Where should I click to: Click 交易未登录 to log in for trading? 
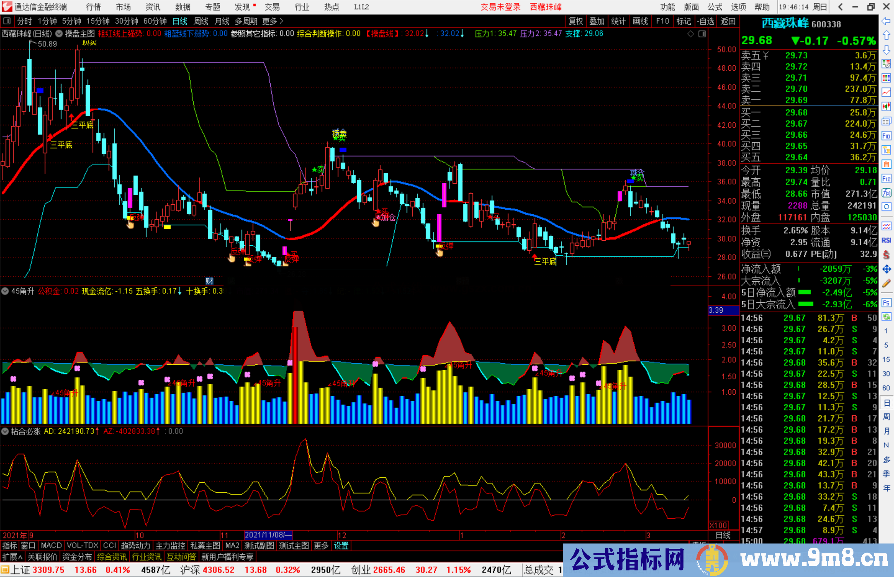coord(500,7)
